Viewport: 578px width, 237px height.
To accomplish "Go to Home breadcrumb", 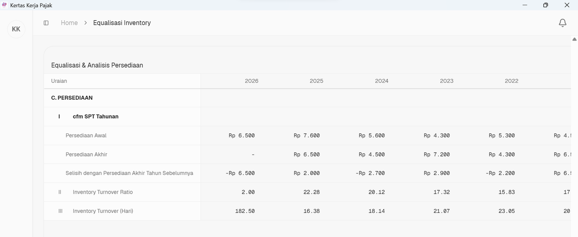I will click(x=69, y=23).
